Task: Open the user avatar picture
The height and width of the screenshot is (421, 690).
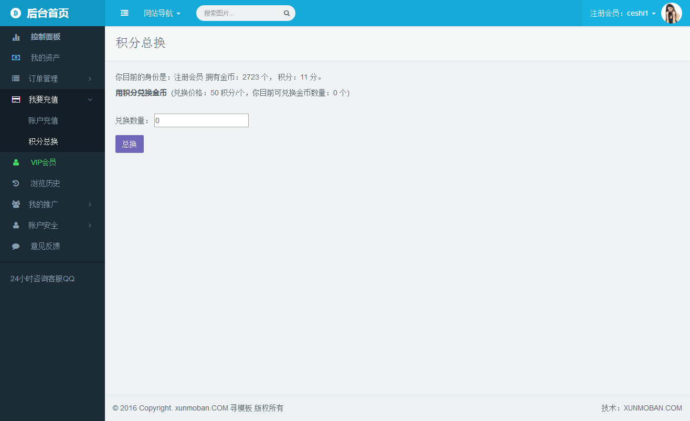Action: tap(672, 13)
